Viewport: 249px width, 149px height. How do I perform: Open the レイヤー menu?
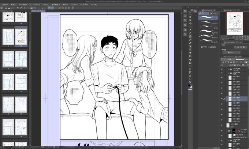tap(46, 5)
